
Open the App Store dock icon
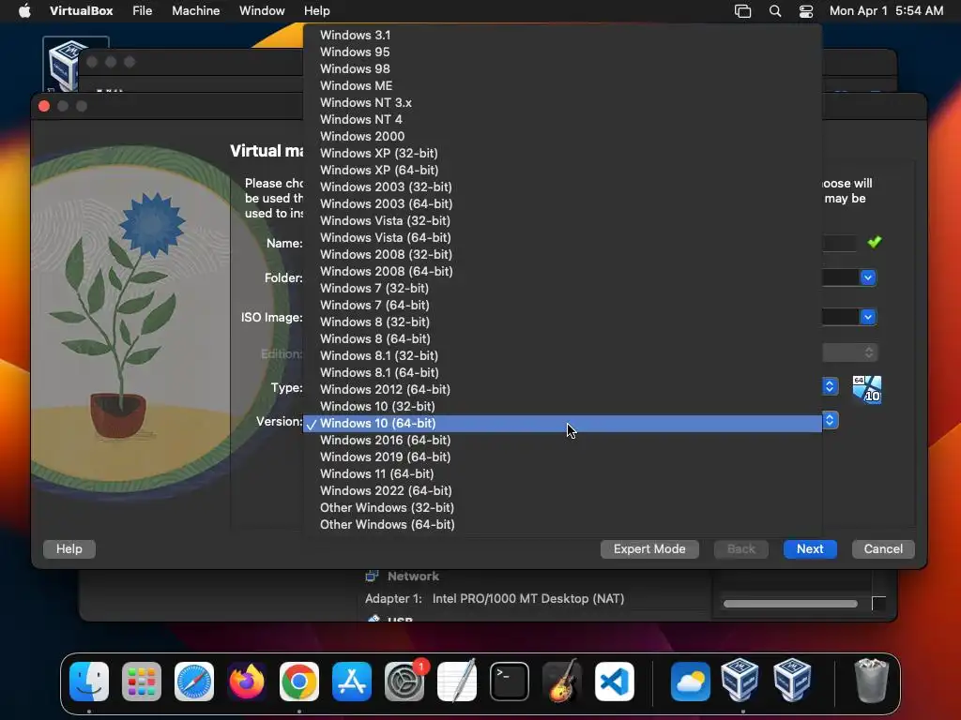click(352, 682)
